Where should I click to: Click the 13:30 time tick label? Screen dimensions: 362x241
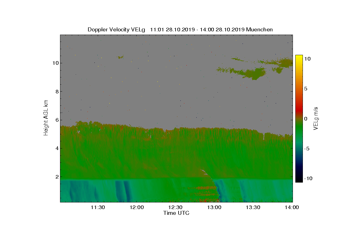click(x=253, y=208)
